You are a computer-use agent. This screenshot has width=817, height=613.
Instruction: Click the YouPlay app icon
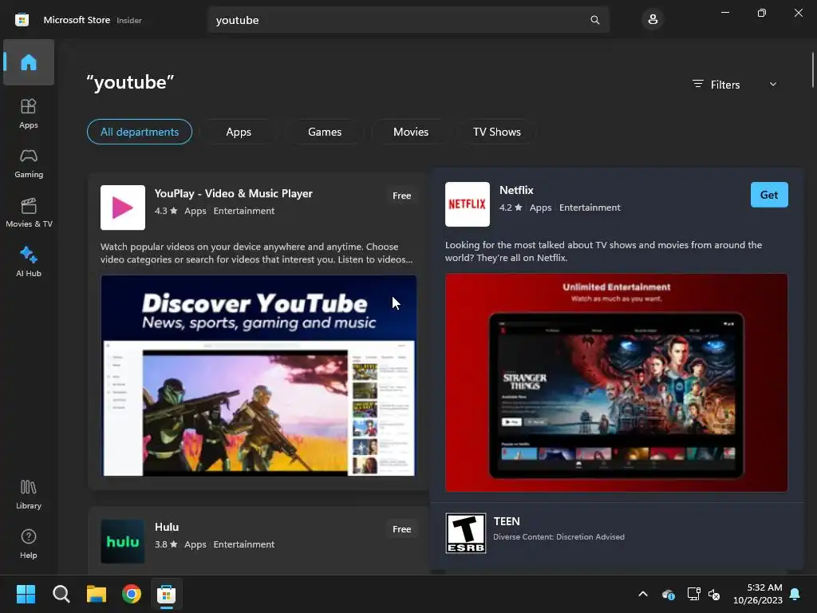[x=123, y=208]
